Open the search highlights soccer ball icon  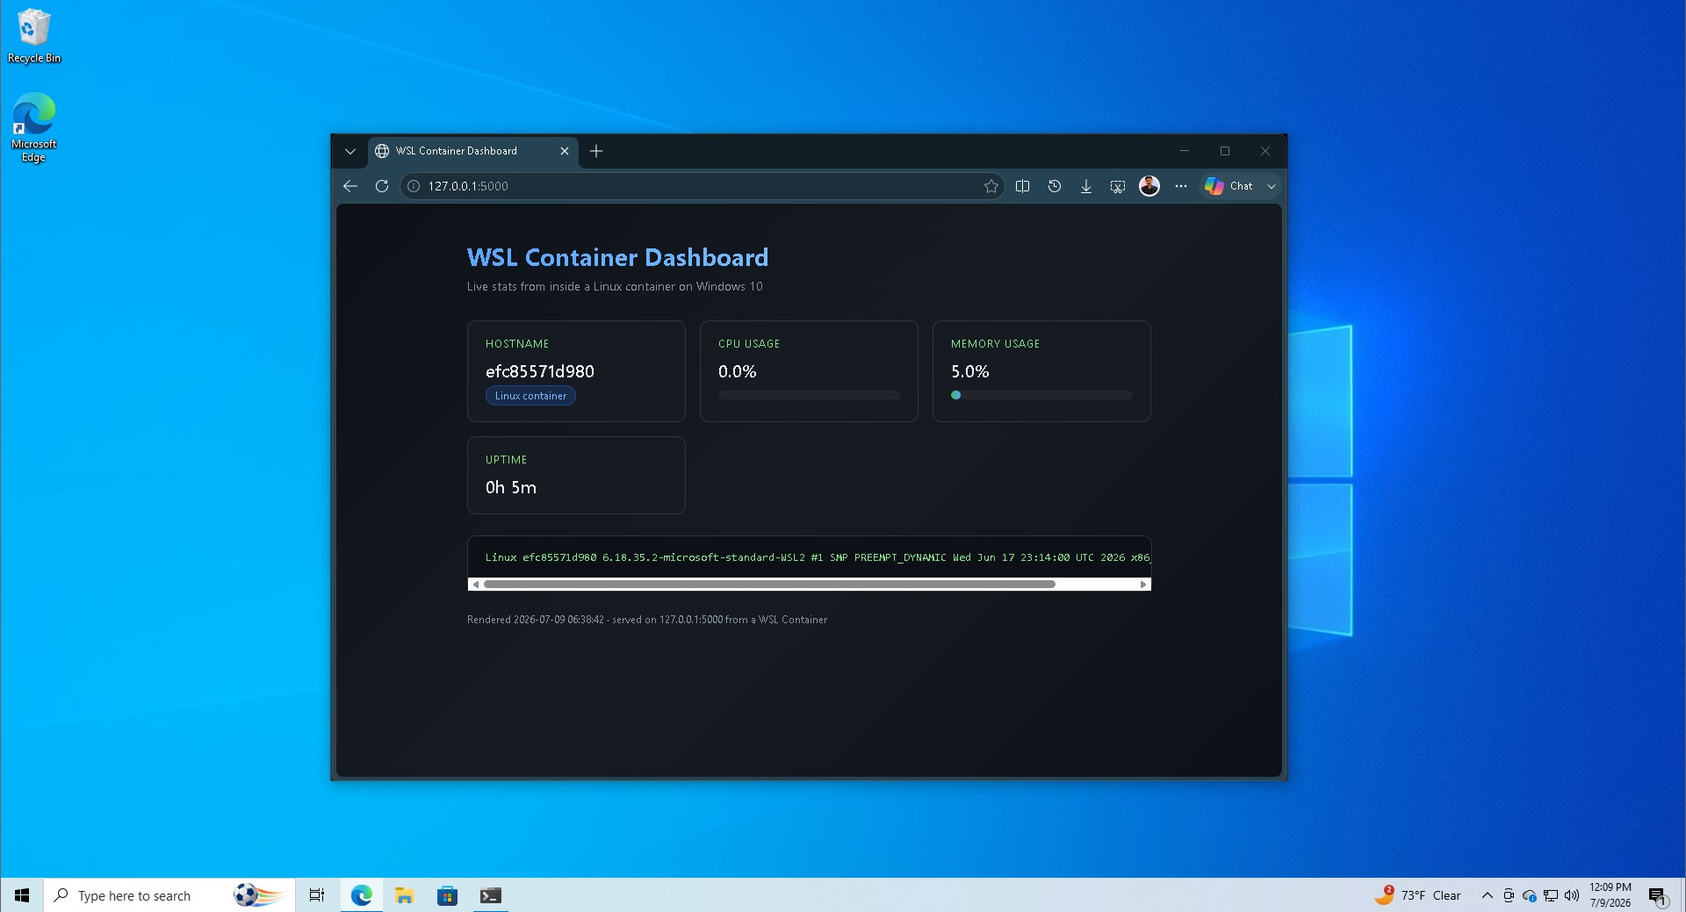(260, 895)
